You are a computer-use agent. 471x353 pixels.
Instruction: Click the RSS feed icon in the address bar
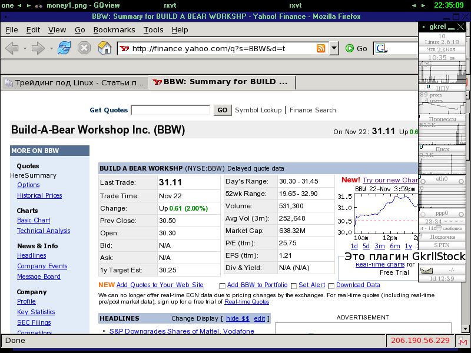pos(321,48)
